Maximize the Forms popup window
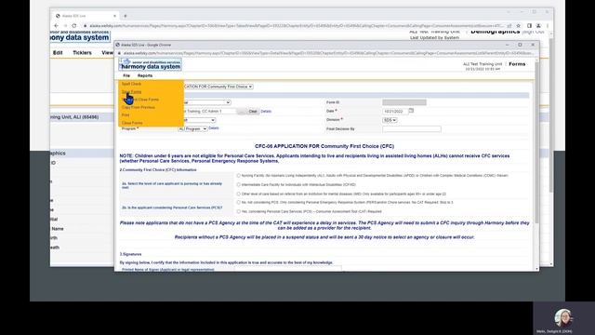Image resolution: width=595 pixels, height=335 pixels. point(520,45)
